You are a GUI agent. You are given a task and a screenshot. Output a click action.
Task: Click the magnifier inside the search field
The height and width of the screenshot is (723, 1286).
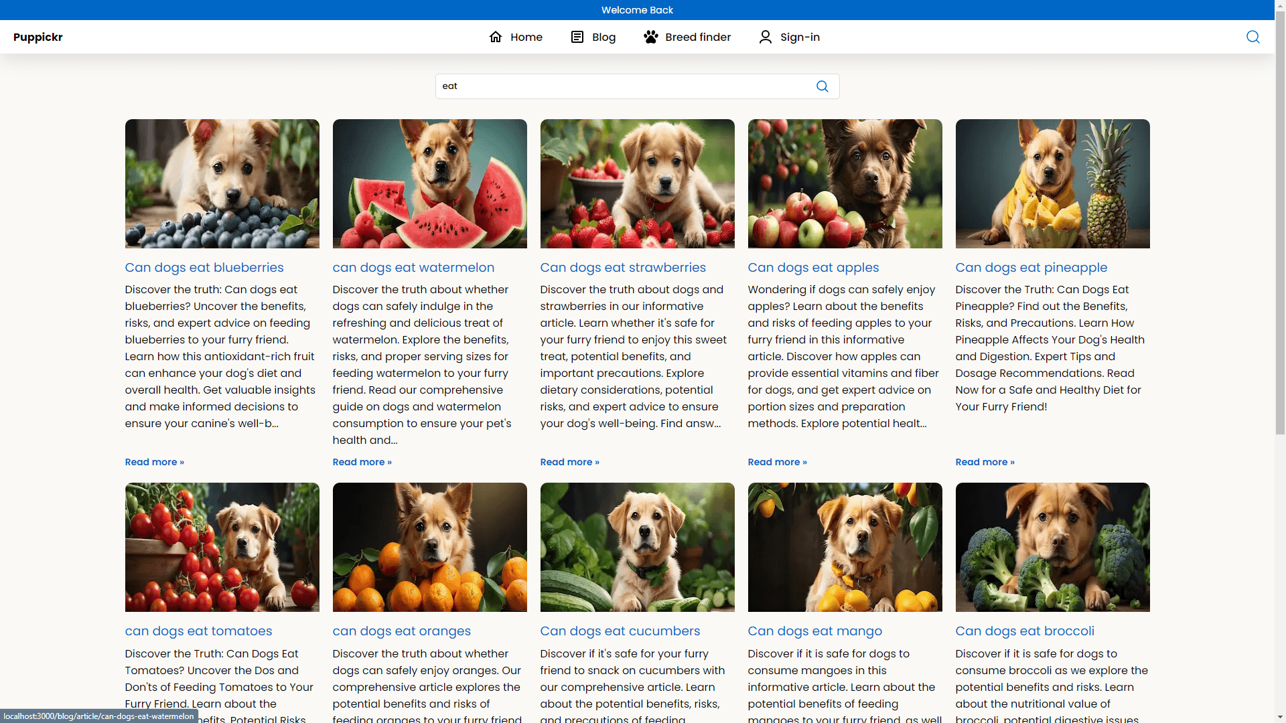click(822, 86)
